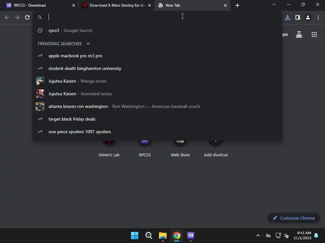
Task: Go back with the back arrow
Action: (7, 17)
